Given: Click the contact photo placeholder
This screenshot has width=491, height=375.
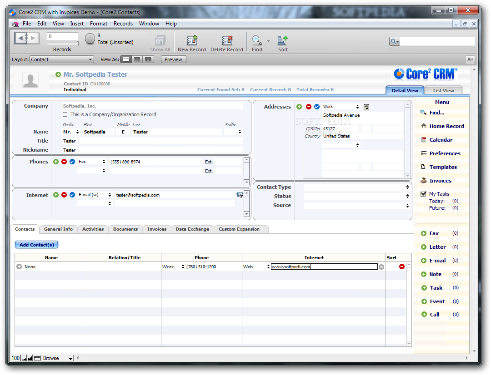Looking at the screenshot, I should point(31,80).
